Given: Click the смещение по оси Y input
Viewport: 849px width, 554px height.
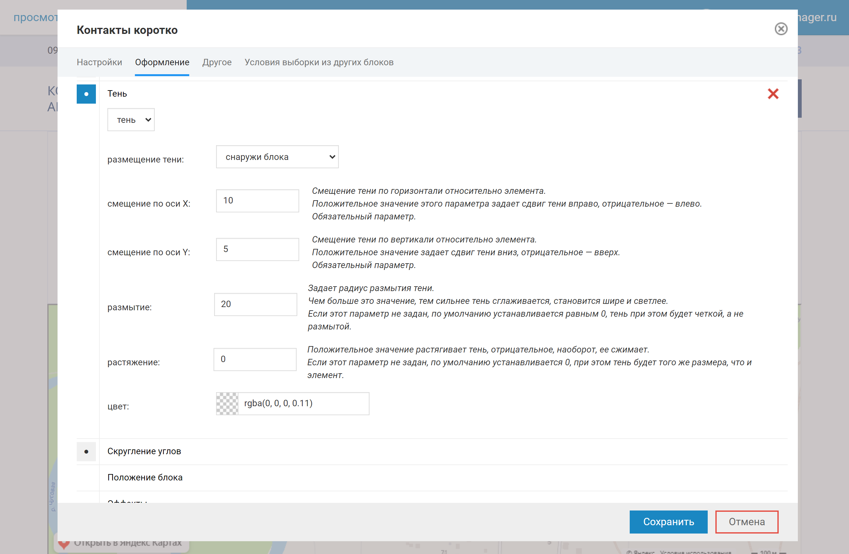Looking at the screenshot, I should [257, 249].
